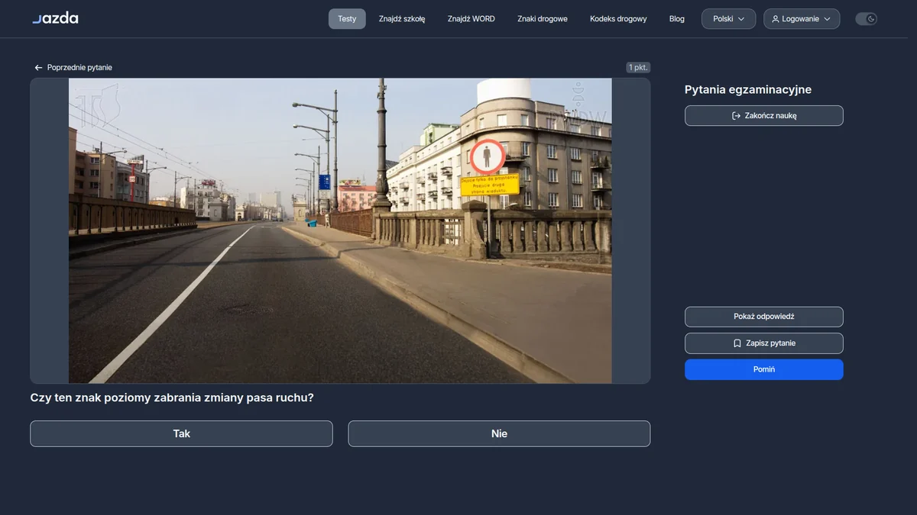Image resolution: width=917 pixels, height=515 pixels.
Task: Answer Nie to the question
Action: tap(499, 433)
